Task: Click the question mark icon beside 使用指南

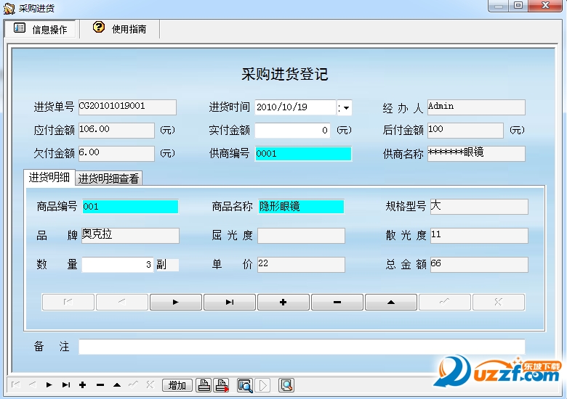Action: (99, 27)
